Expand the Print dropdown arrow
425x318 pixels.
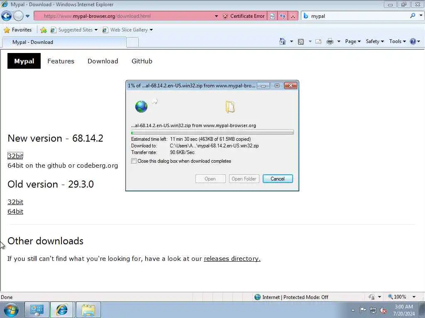pyautogui.click(x=339, y=41)
